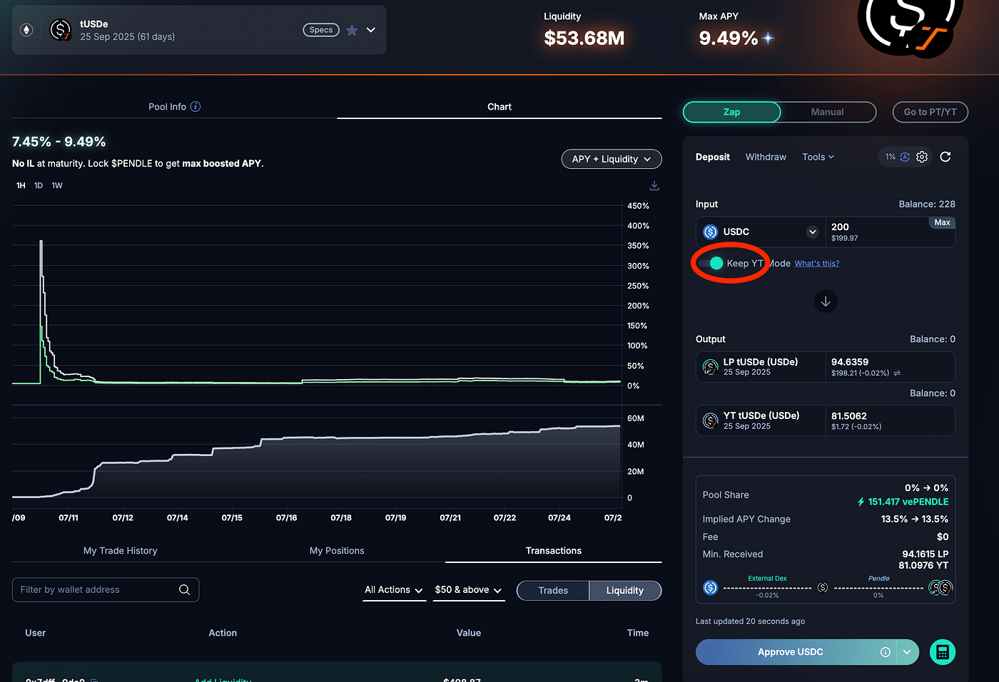Click the Pool Info information icon
The width and height of the screenshot is (999, 682).
[196, 106]
